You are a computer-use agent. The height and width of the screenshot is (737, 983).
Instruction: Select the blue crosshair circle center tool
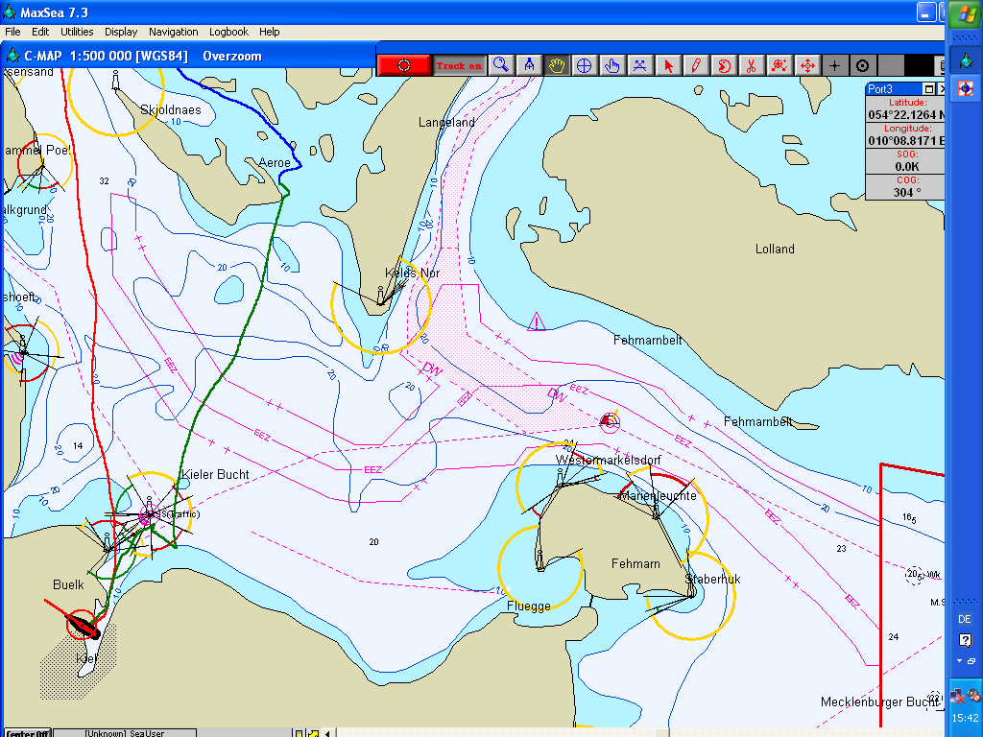click(585, 65)
